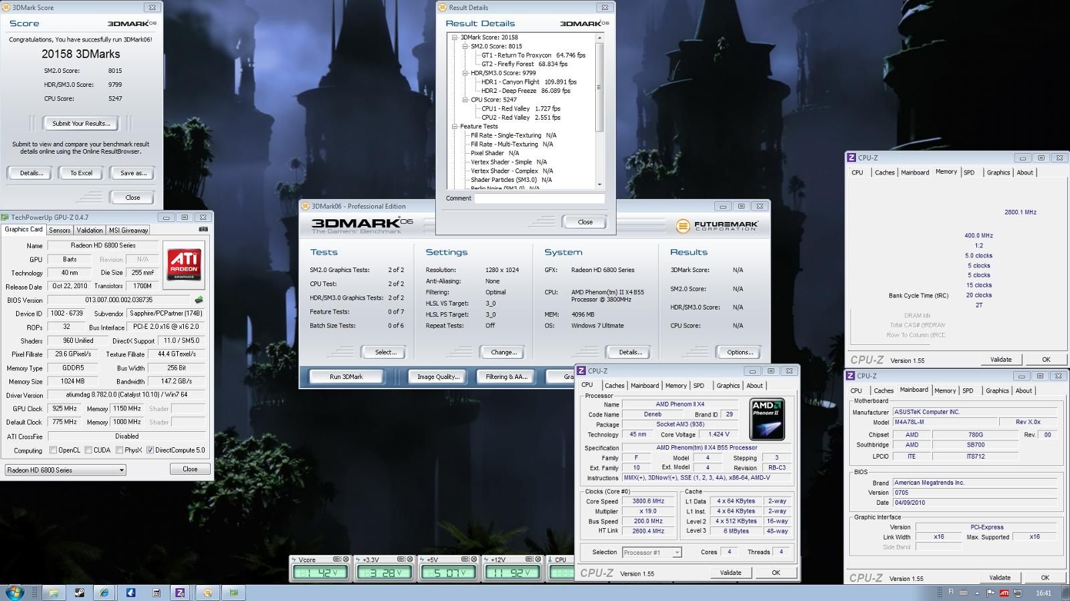Collapse the SM2.0 Score: 8015 node
The image size is (1070, 601).
pos(465,46)
